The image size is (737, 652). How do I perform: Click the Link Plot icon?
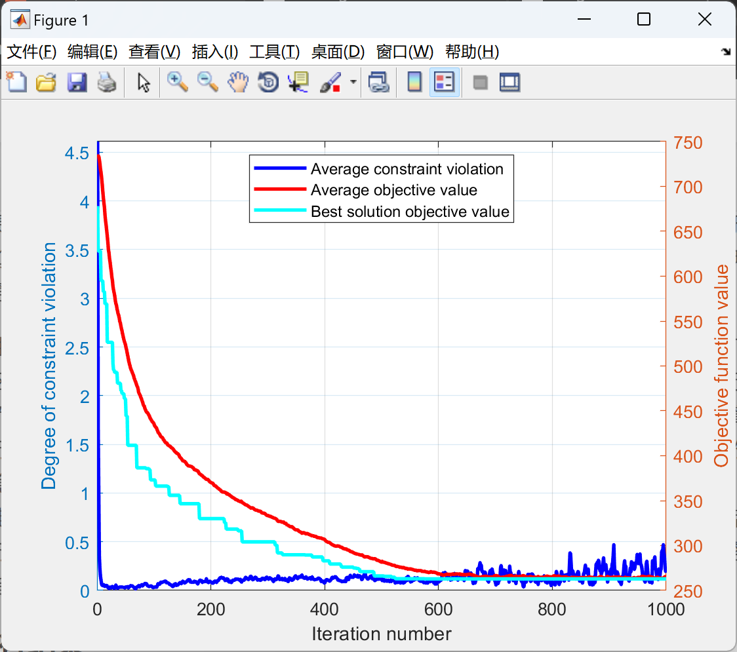click(x=379, y=82)
